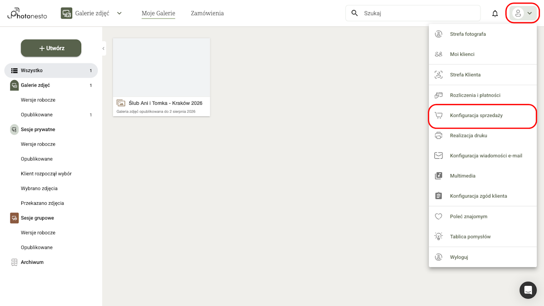544x306 pixels.
Task: Click the Galerie zdjęć product icon in header
Action: [x=67, y=13]
